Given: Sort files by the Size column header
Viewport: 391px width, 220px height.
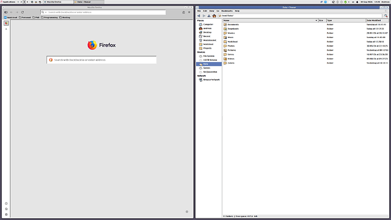Looking at the screenshot, I should [322, 20].
